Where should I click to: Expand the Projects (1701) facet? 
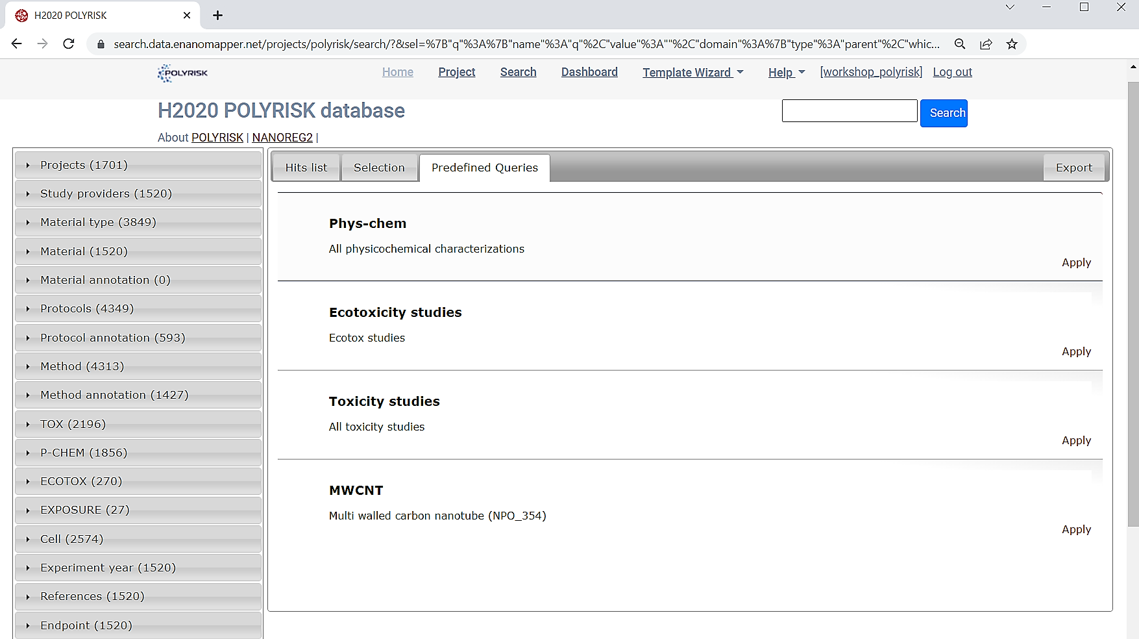click(x=84, y=165)
